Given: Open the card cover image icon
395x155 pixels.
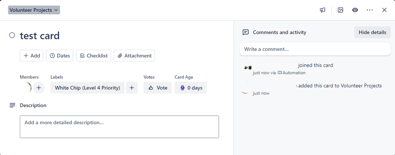Looking at the screenshot, I should tap(340, 10).
